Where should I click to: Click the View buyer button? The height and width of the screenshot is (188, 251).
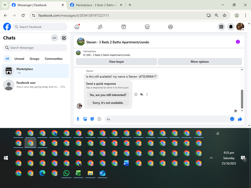(116, 62)
